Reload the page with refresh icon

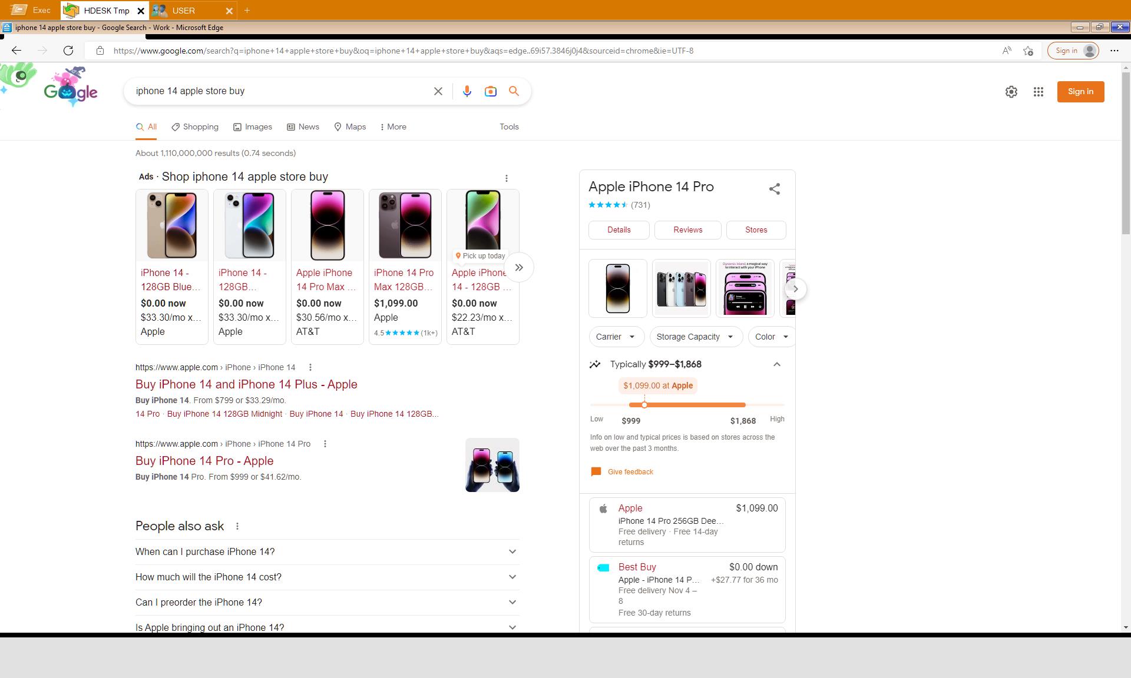(68, 51)
